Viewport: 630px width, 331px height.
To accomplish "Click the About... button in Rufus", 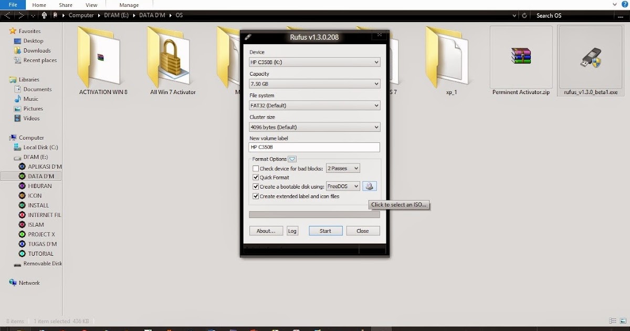I will coord(266,231).
